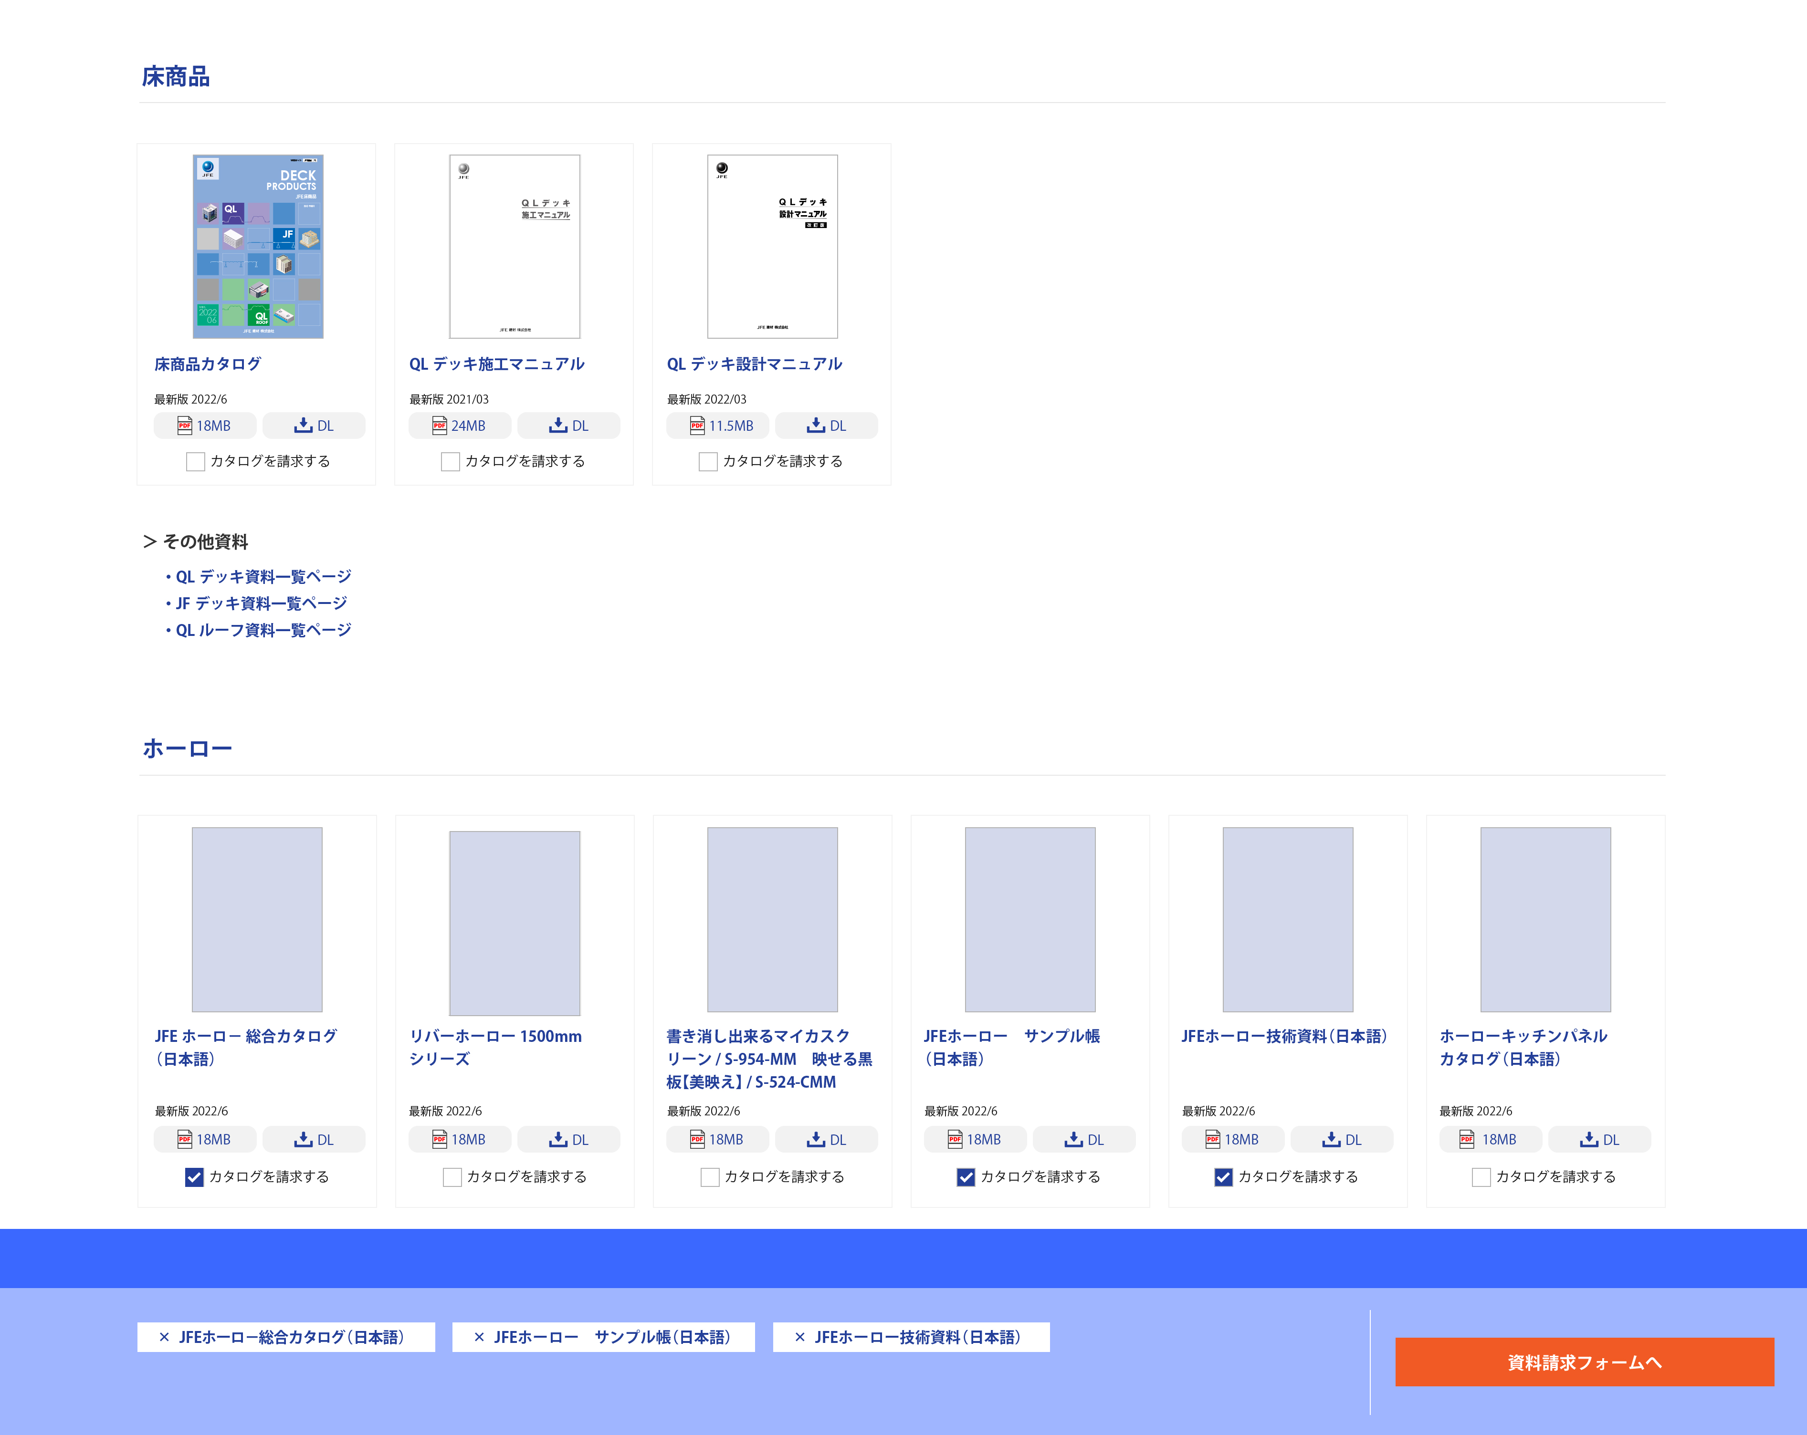Open JF デッキ資料一覧ページ link
The height and width of the screenshot is (1435, 1807).
click(261, 603)
